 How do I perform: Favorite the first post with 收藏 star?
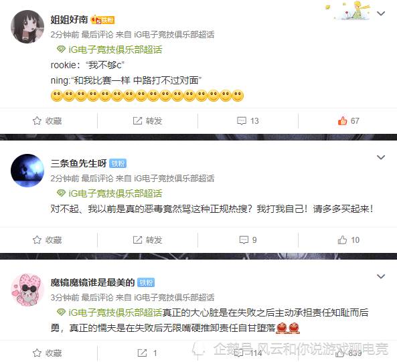coord(47,121)
